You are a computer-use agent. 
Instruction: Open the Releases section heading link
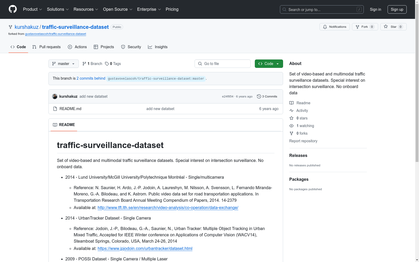pyautogui.click(x=298, y=155)
